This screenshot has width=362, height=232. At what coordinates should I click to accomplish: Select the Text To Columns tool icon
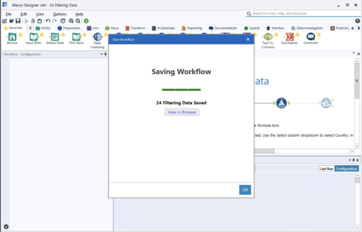click(268, 37)
